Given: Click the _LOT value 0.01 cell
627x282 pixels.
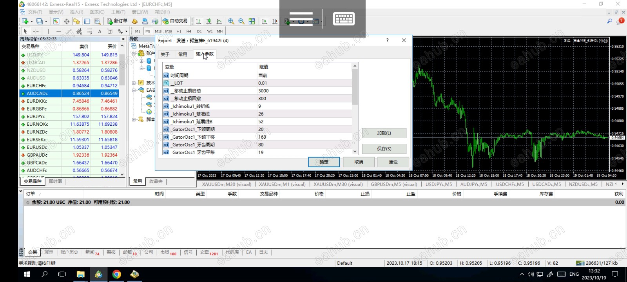Looking at the screenshot, I should pyautogui.click(x=304, y=83).
